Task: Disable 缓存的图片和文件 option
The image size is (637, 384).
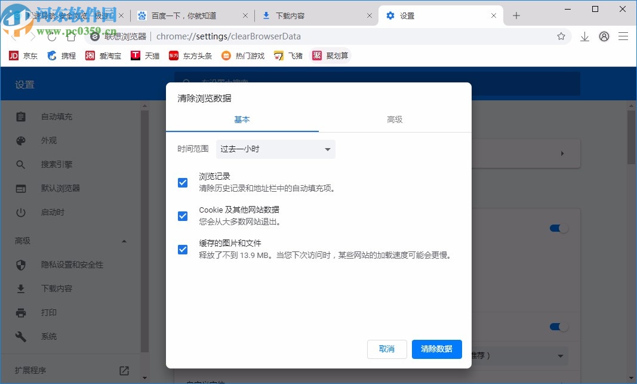Action: (x=183, y=250)
